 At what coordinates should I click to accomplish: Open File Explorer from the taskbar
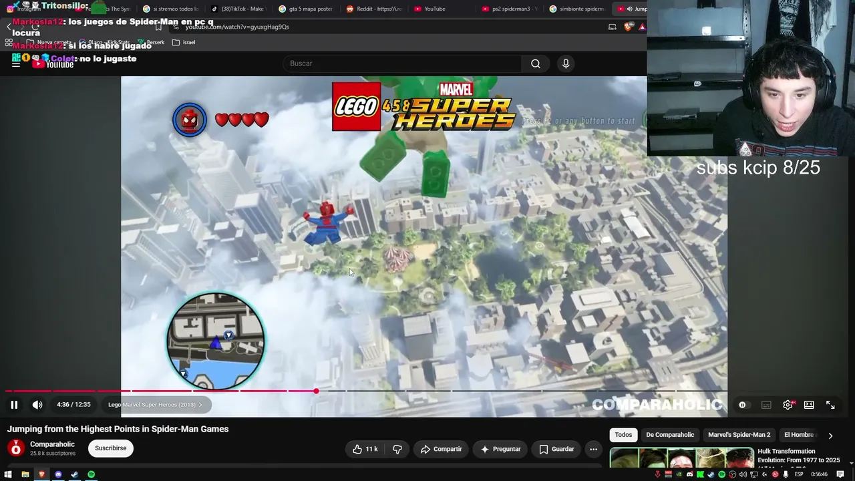[x=25, y=474]
